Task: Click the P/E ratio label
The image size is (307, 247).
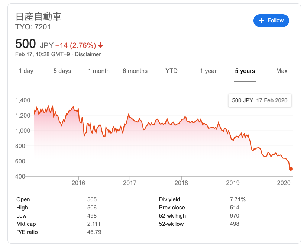Action: pos(27,232)
